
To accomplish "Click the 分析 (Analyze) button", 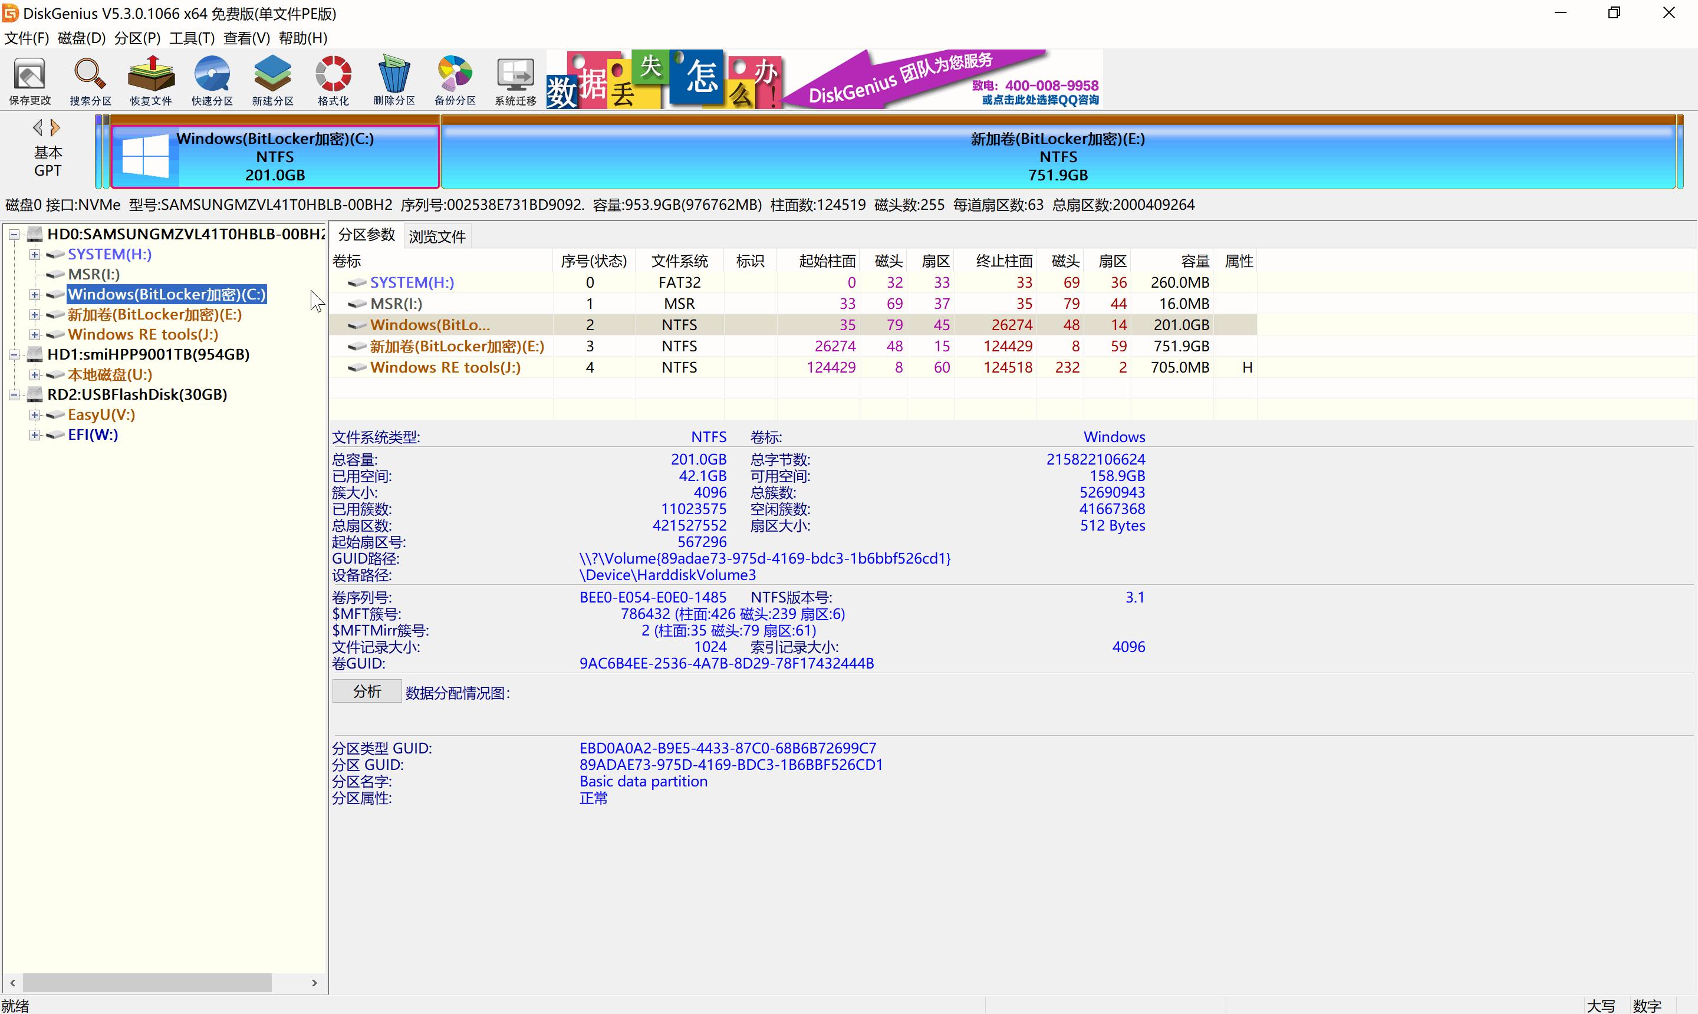I will 367,692.
